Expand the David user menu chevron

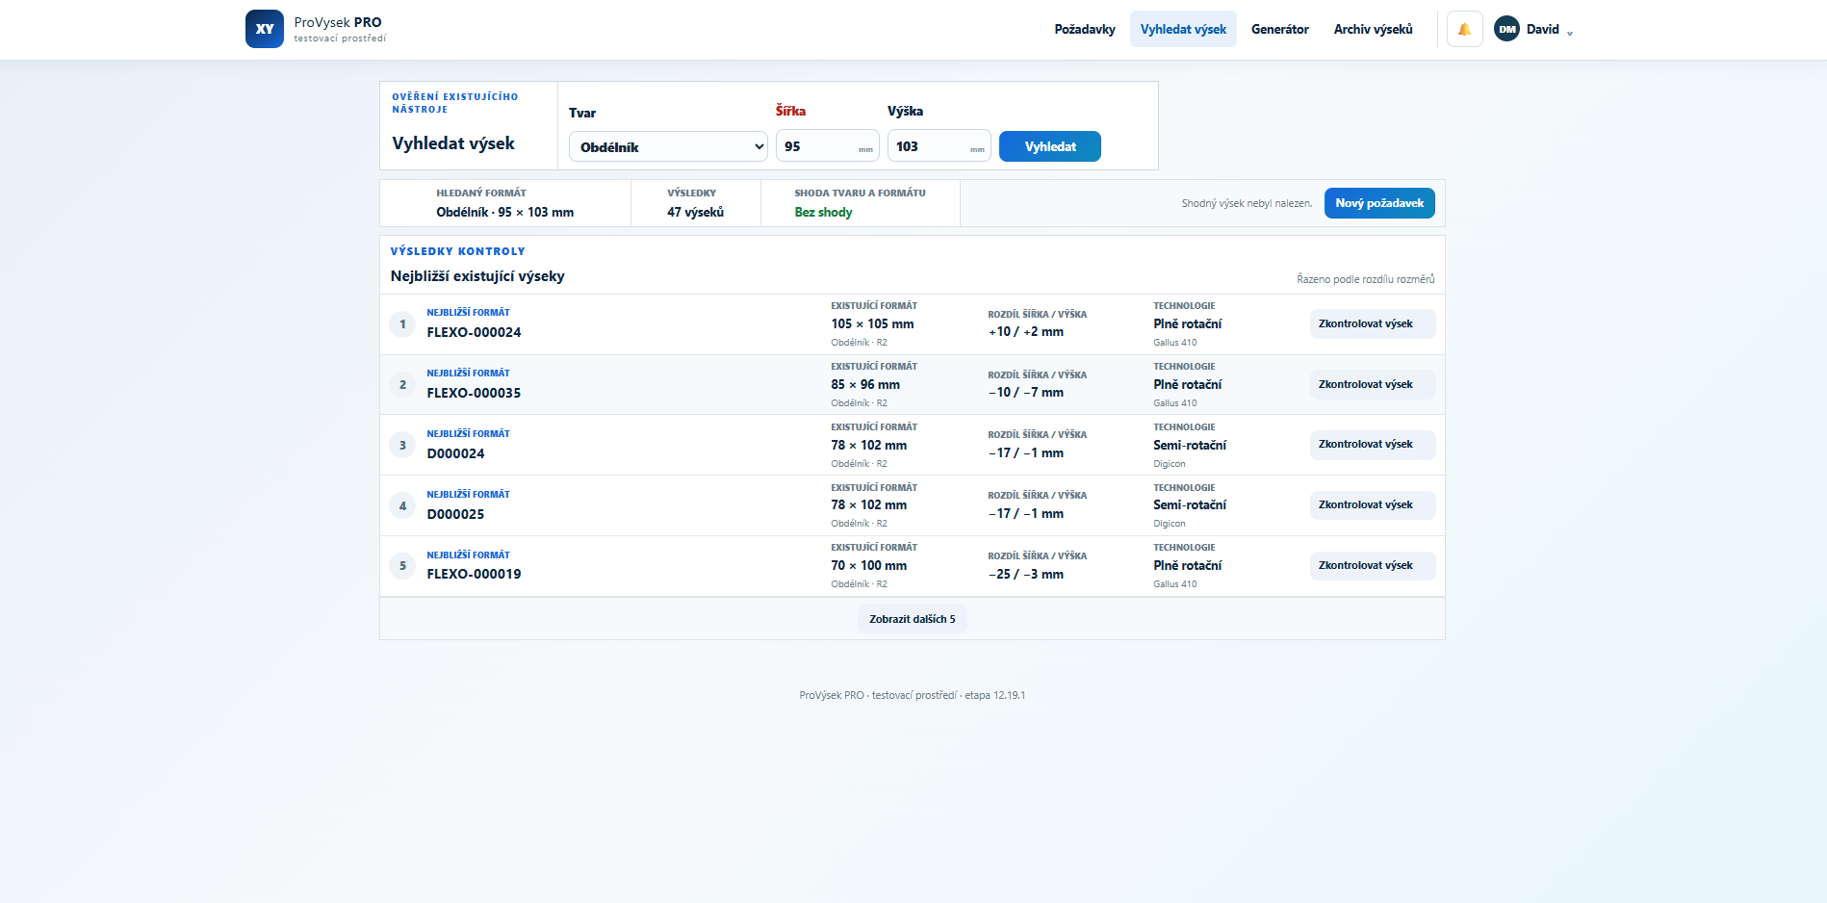click(1570, 32)
